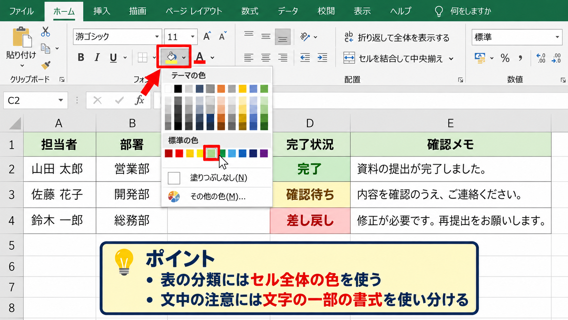This screenshot has height=320, width=568.
Task: Select the Format Painter brush
Action: (x=46, y=64)
